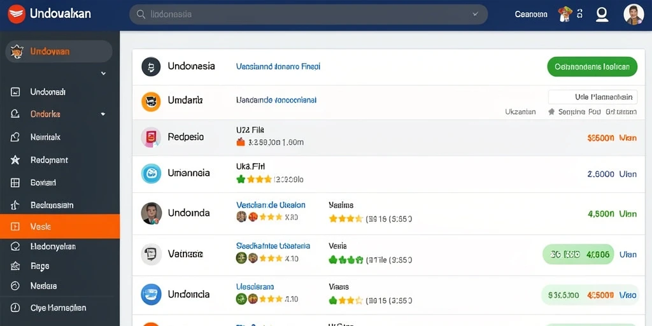Click the 2.6000 price in Urnannesia row
The width and height of the screenshot is (652, 326).
(601, 174)
